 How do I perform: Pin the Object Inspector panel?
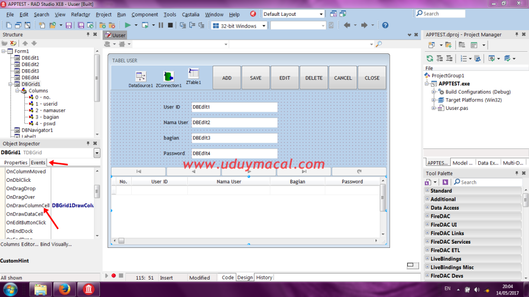tap(88, 143)
